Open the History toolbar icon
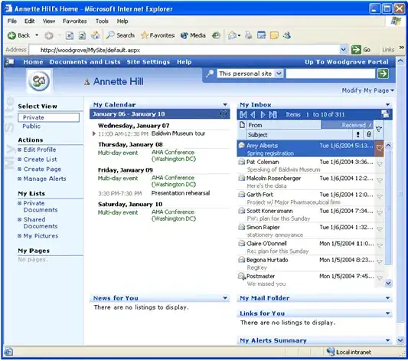408x361 pixels. pyautogui.click(x=216, y=35)
